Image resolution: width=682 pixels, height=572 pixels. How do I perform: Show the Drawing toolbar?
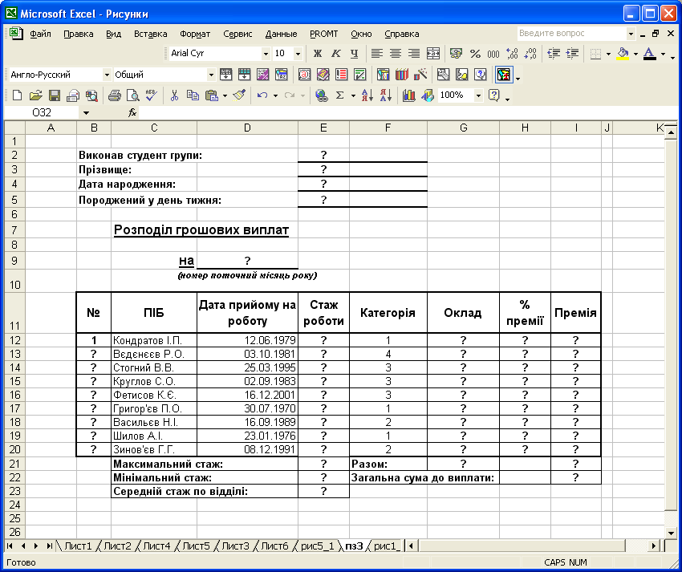[428, 95]
